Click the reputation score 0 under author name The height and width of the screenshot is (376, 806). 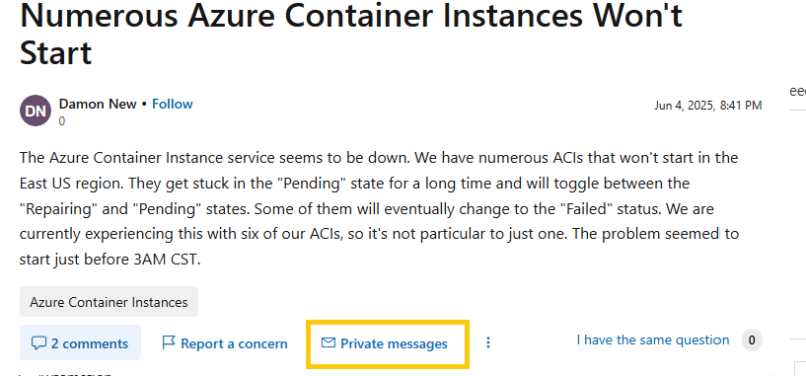click(62, 122)
